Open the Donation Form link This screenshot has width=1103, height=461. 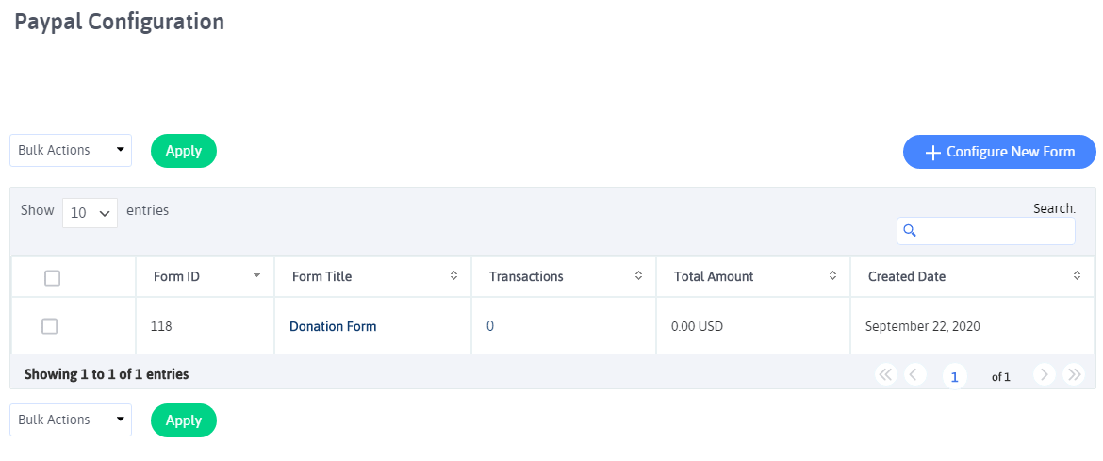[333, 326]
